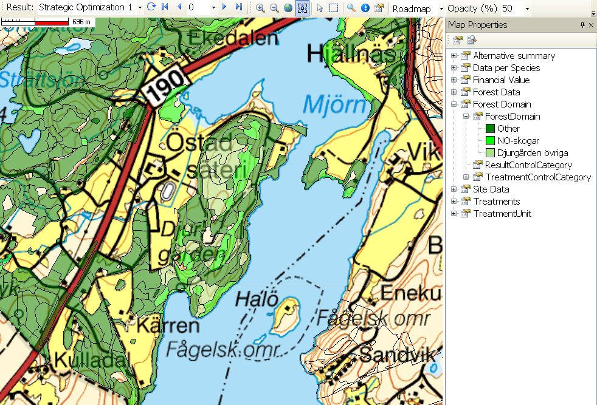Expand the Treatments node
The height and width of the screenshot is (405, 597).
pyautogui.click(x=454, y=202)
